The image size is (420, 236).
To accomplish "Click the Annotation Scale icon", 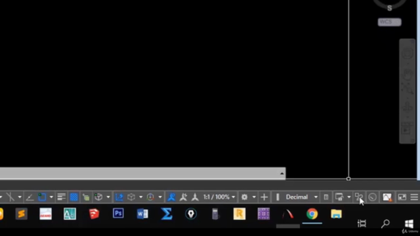I will coord(195,197).
